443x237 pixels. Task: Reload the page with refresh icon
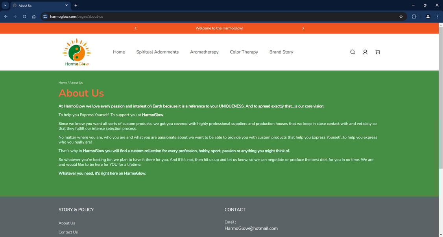point(24,17)
